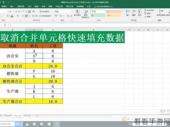170x127 pixels.
Task: Toggle the Wrap Text button
Action: (44, 12)
